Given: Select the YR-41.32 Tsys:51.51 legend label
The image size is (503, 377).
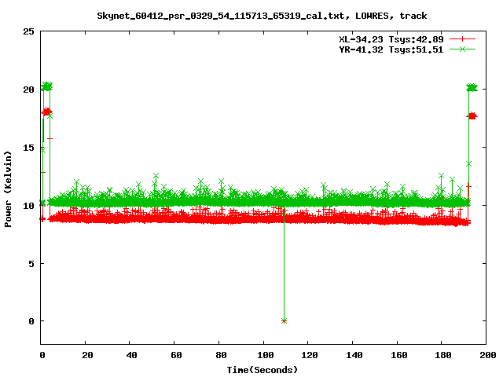Looking at the screenshot, I should pos(391,49).
